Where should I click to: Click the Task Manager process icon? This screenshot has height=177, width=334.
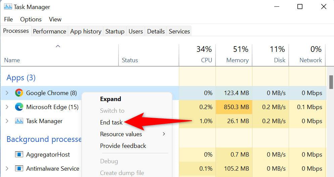19,121
